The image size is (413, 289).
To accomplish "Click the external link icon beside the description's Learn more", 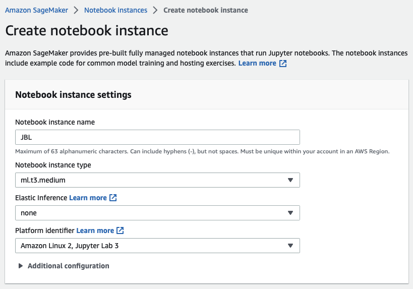I will 283,64.
